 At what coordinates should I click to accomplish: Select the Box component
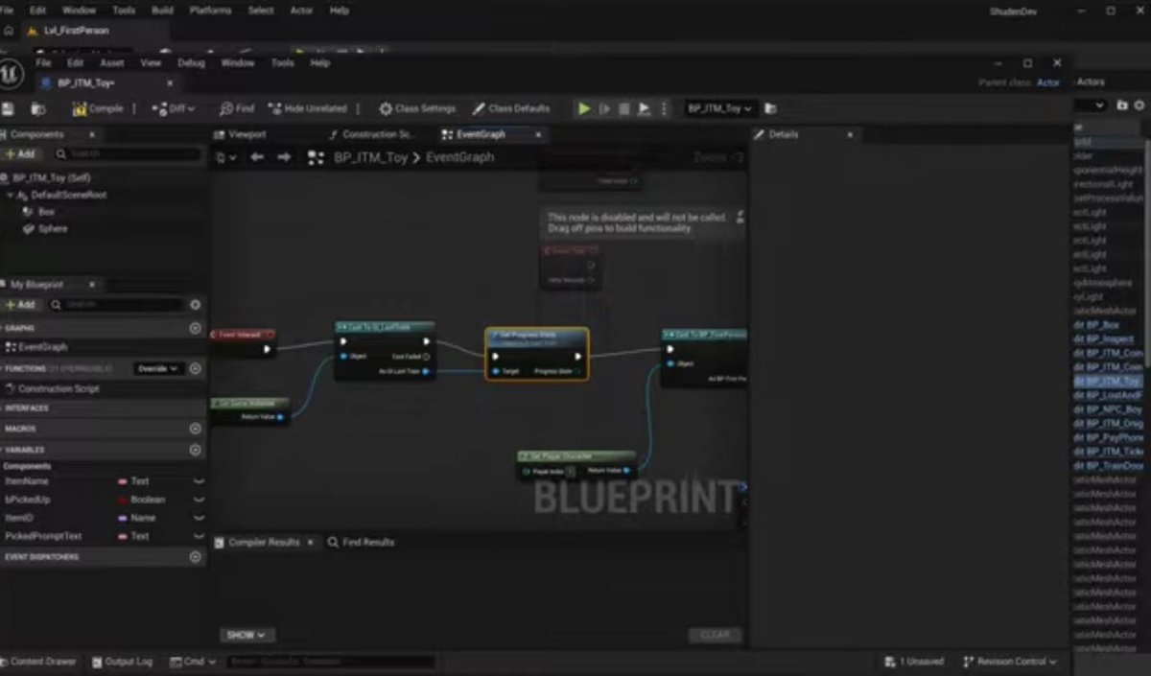pos(46,212)
